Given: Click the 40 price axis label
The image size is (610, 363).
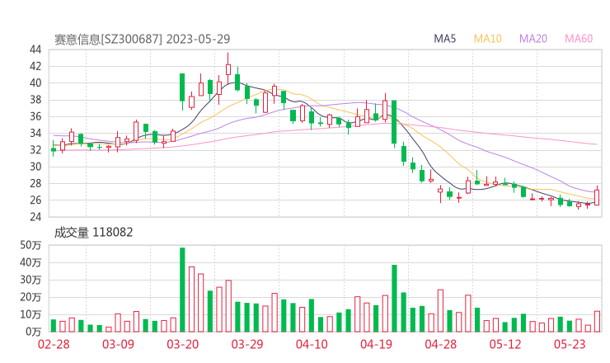Looking at the screenshot, I should click(35, 83).
